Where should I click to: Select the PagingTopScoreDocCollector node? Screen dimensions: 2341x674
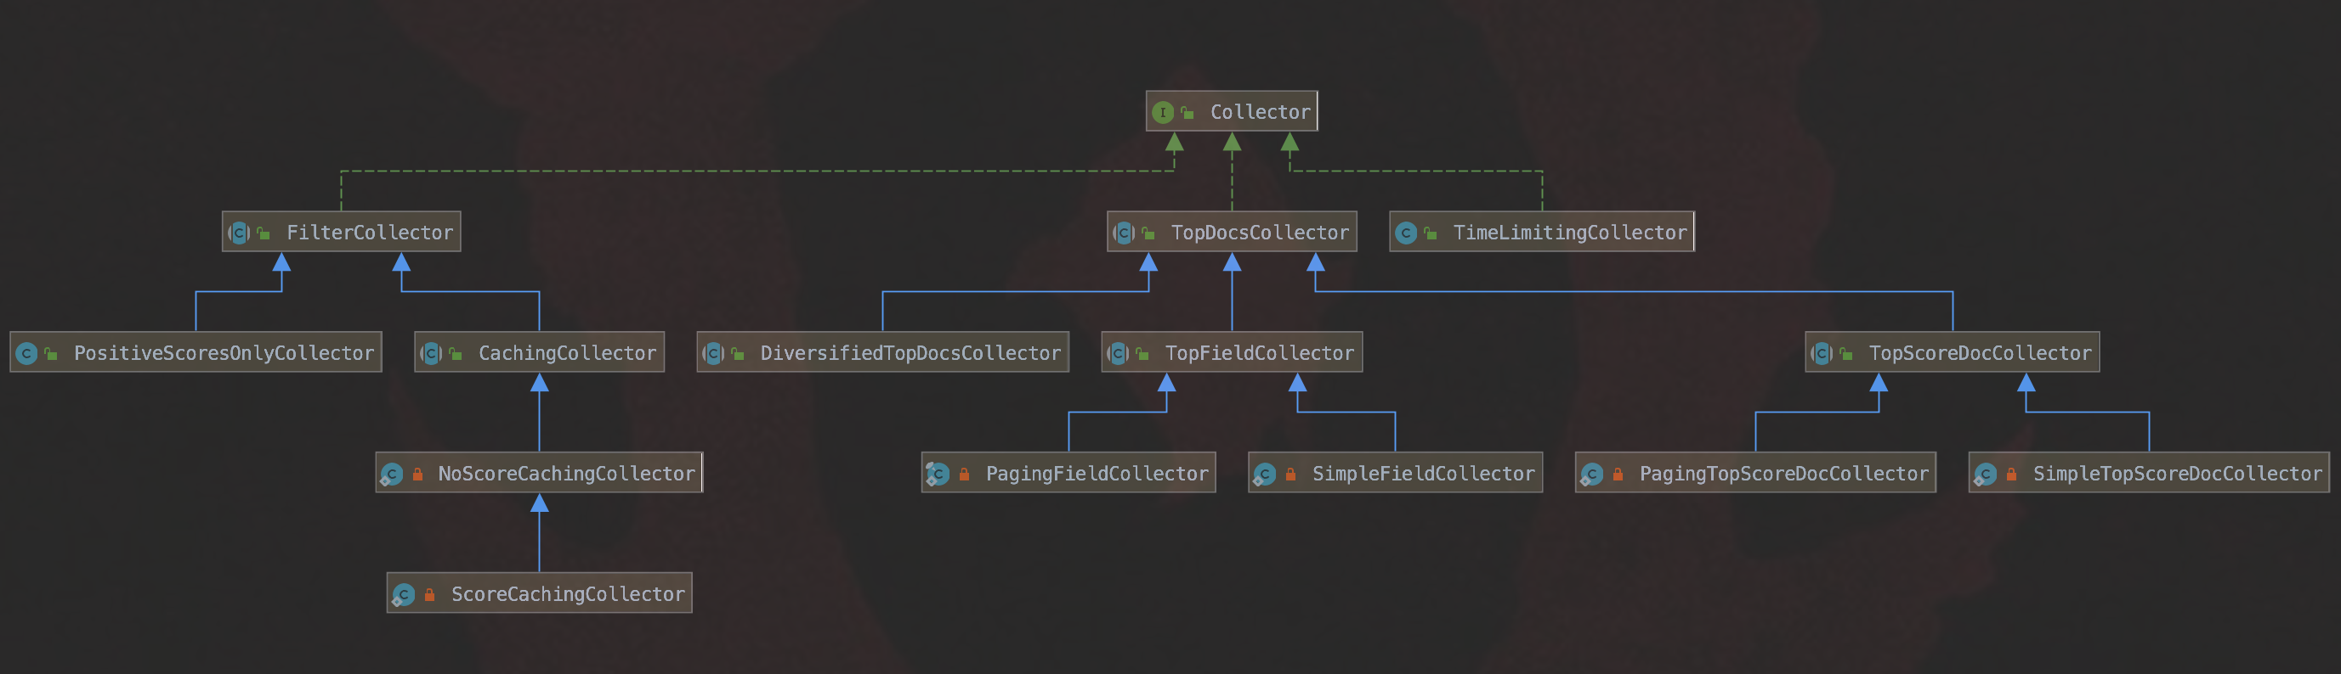pos(1754,473)
